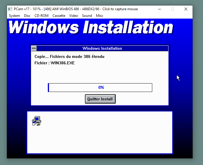The width and height of the screenshot is (203, 165).
Task: Click the "Fichier : WIN386.EXE" text
Action: coord(55,63)
